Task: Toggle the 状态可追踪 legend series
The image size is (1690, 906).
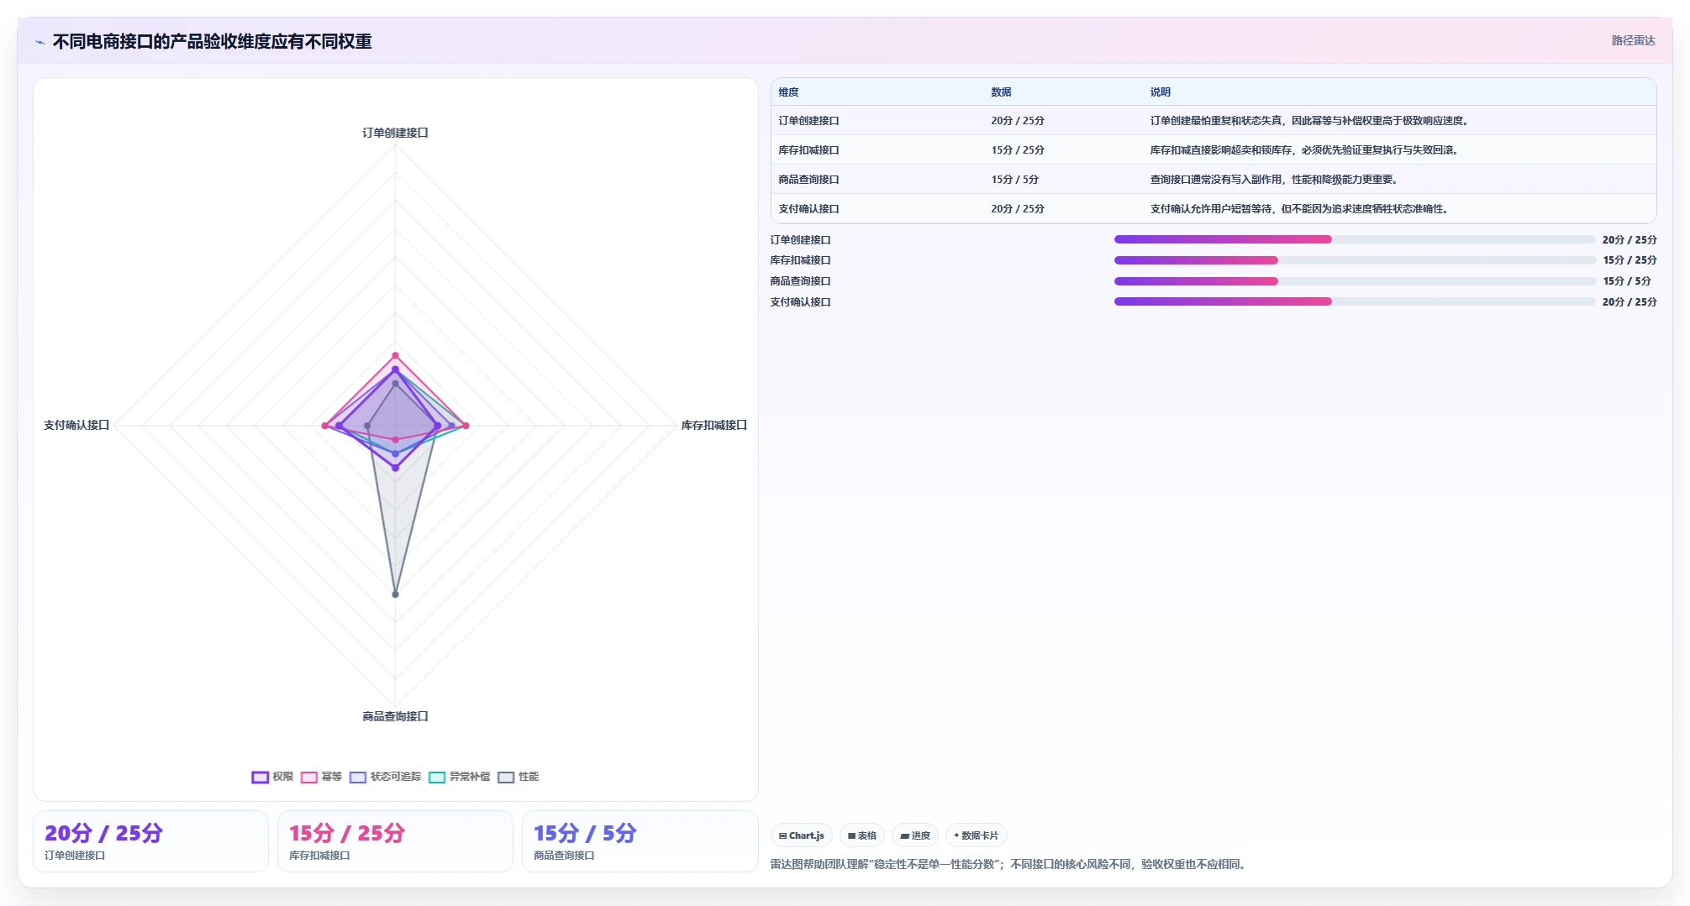Action: tap(385, 777)
